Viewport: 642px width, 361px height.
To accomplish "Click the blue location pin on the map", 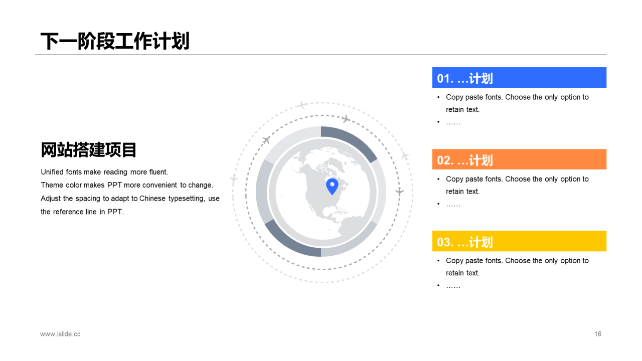I will [x=332, y=186].
